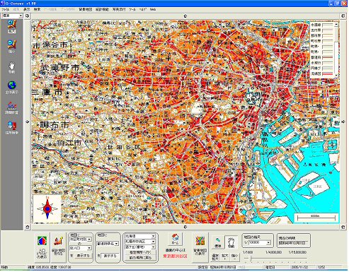Click the pan-right arrow beside the map

click(x=343, y=122)
